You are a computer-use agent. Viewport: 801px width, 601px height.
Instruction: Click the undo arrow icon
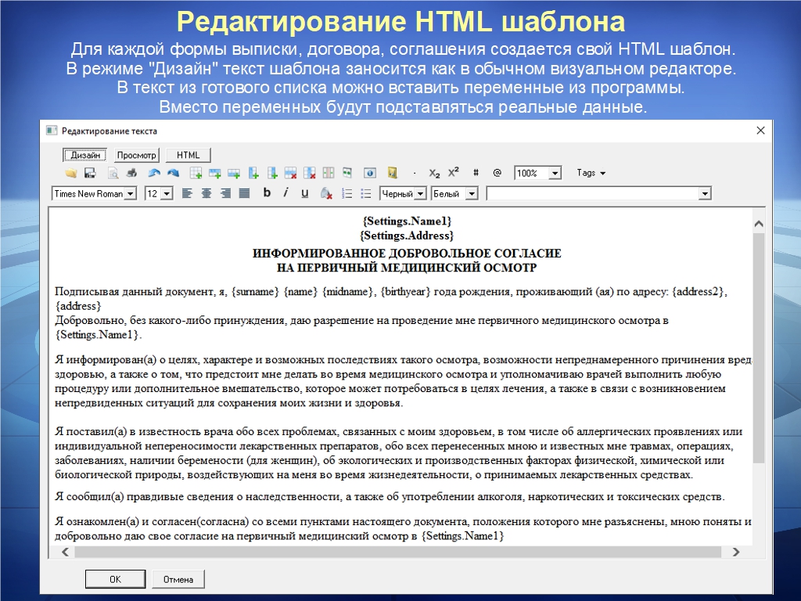point(154,173)
